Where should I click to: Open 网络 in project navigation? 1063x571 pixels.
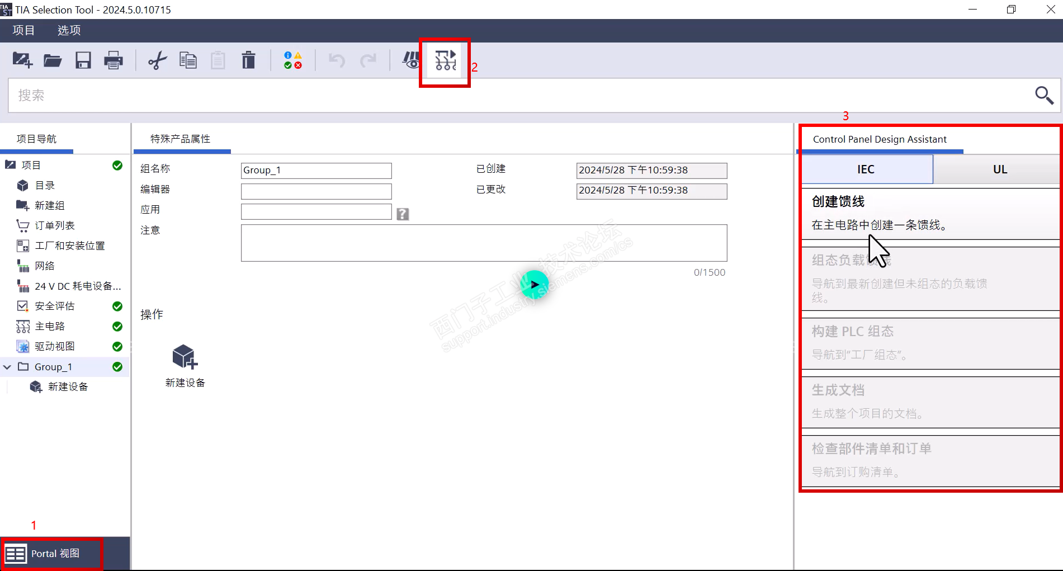point(45,266)
